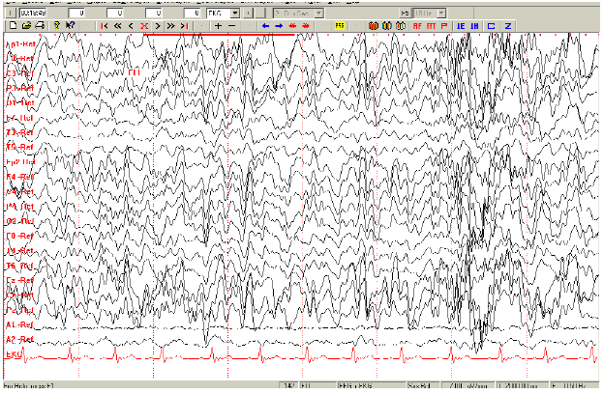Step back one page with single left chevron
The height and width of the screenshot is (394, 603).
[x=131, y=26]
